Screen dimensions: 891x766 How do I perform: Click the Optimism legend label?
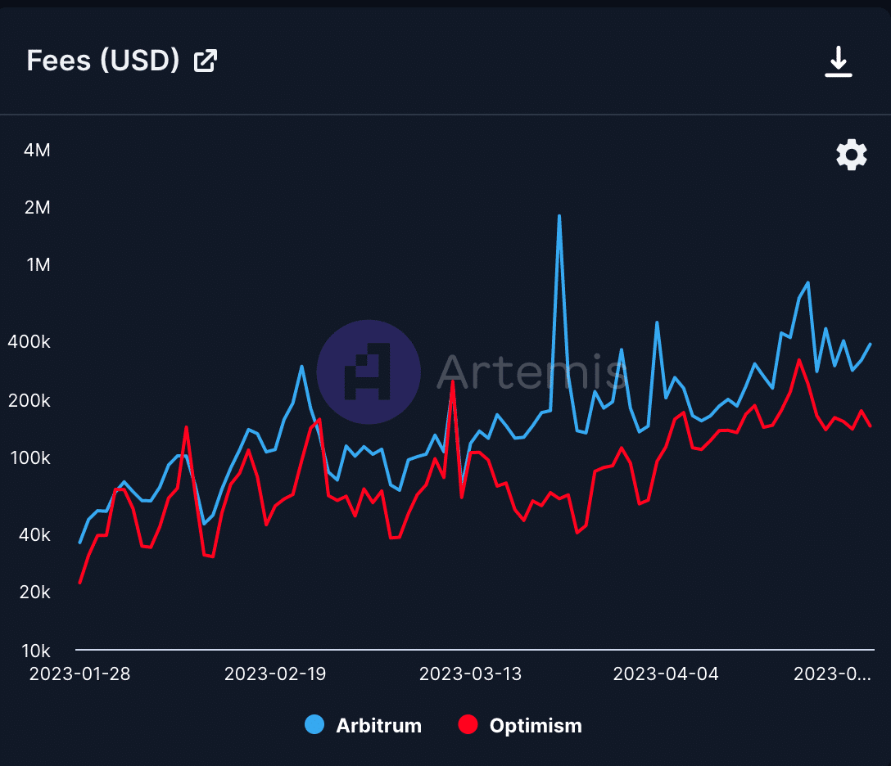[536, 725]
